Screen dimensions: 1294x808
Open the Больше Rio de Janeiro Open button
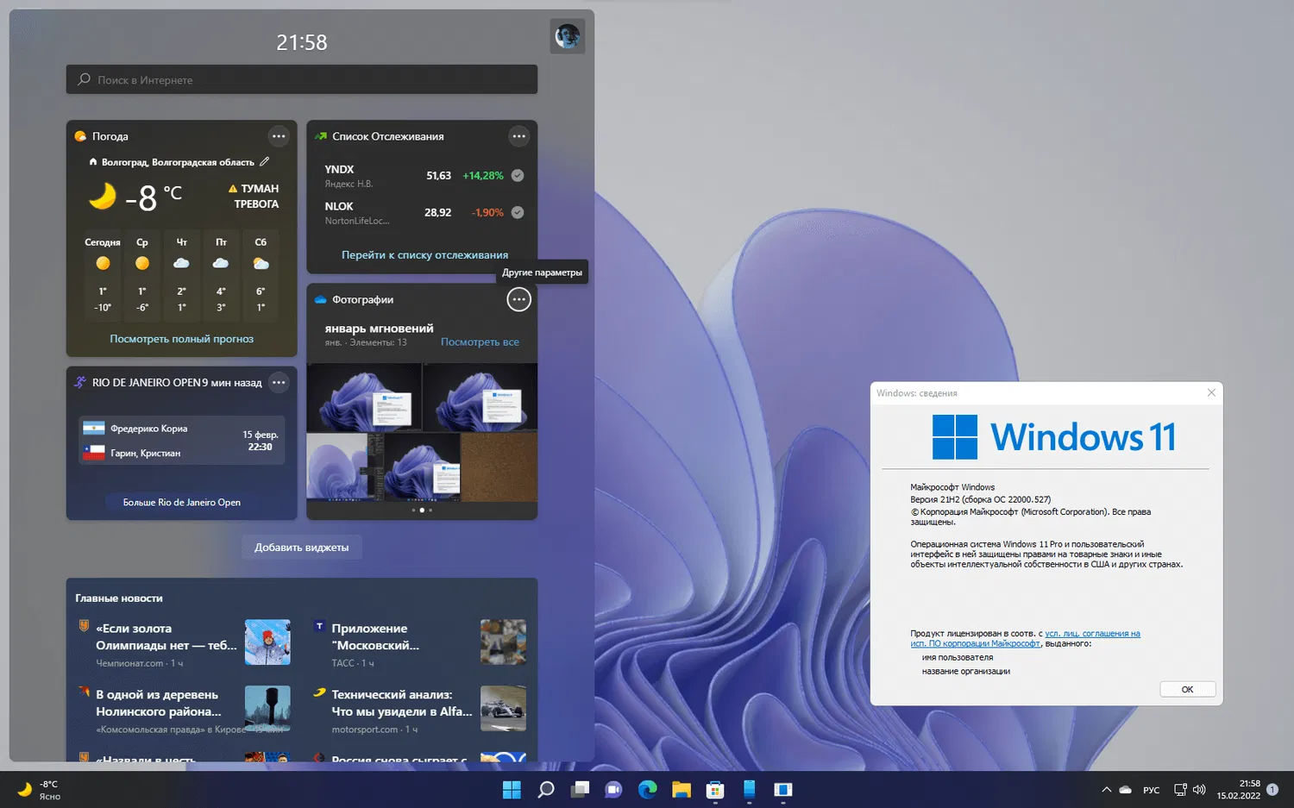click(x=182, y=502)
